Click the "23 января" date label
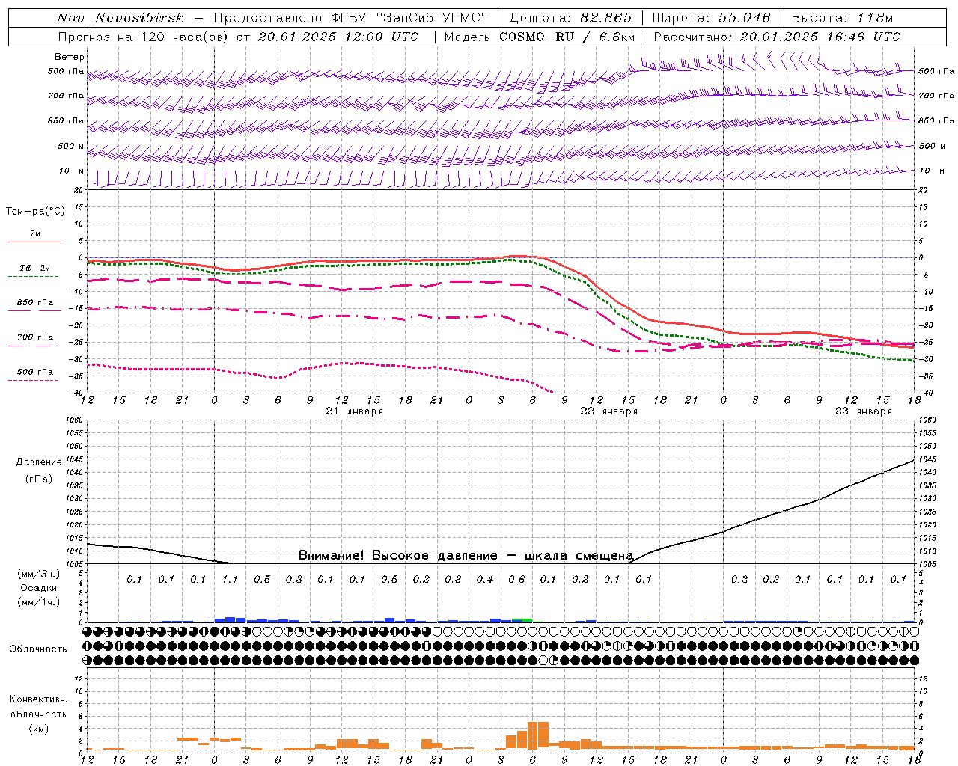This screenshot has height=766, width=958. 864,411
